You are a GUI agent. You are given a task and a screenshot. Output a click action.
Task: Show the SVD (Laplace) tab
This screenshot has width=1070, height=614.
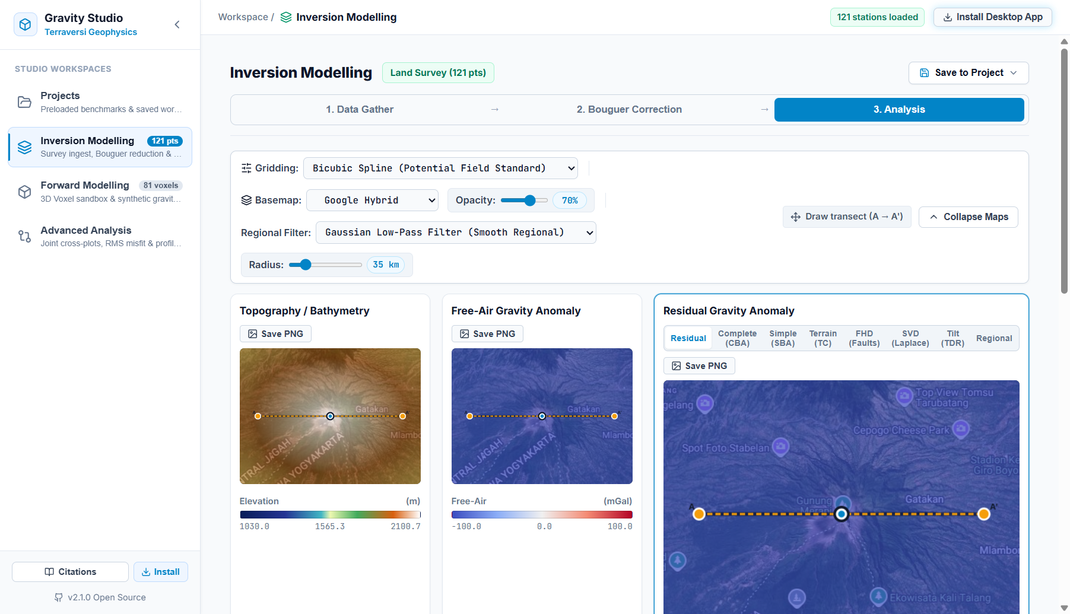910,338
